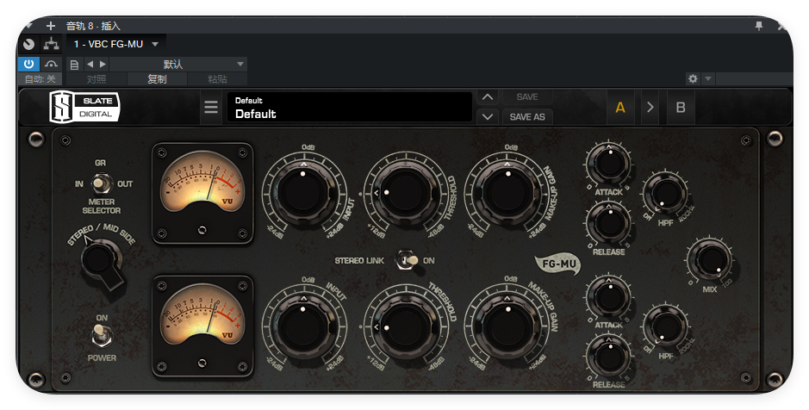This screenshot has width=809, height=410.
Task: Click the MIX knob
Action: tap(711, 259)
